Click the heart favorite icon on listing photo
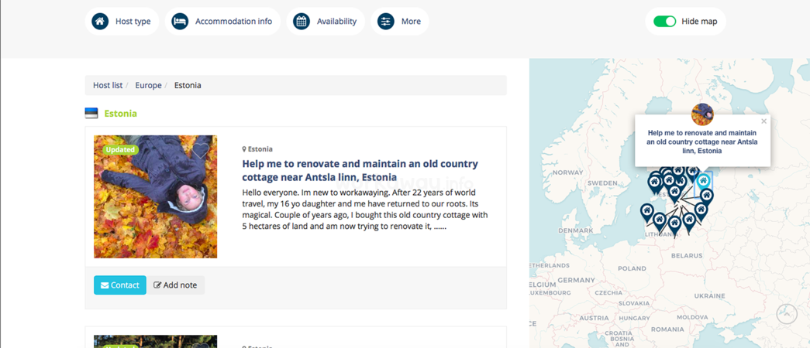 (201, 151)
